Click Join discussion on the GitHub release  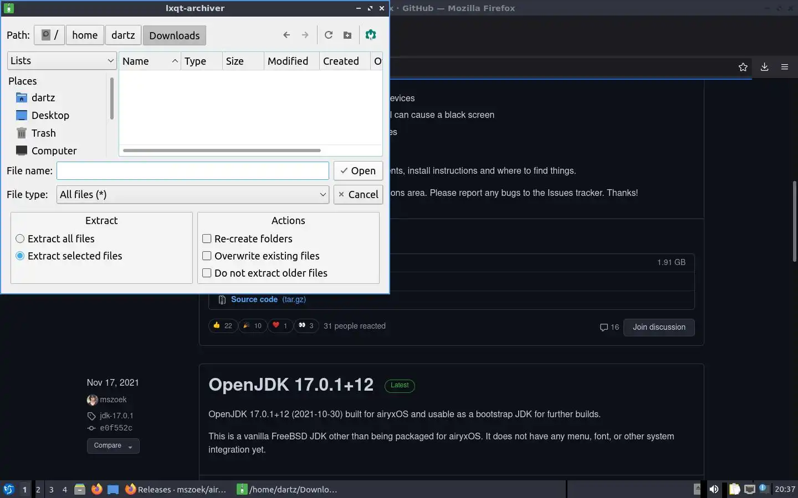659,327
